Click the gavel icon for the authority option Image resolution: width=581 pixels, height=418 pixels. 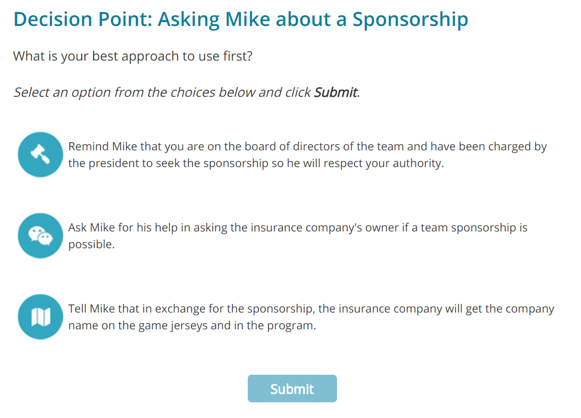click(x=41, y=154)
